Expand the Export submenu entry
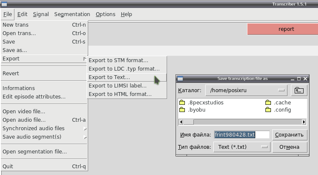Viewport: 318px width, 175px height. [44, 59]
